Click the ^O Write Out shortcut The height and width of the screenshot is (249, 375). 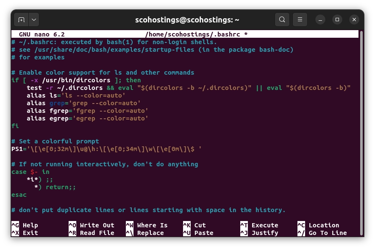coord(92,225)
